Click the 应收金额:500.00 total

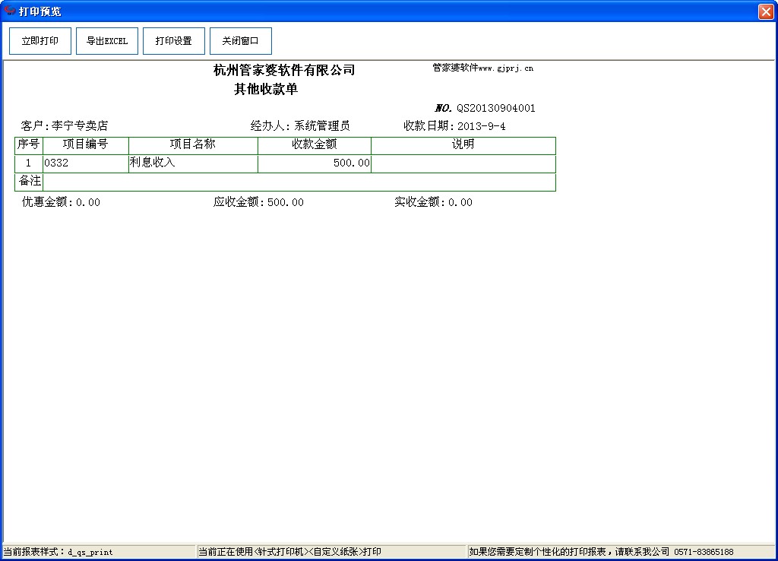(x=258, y=202)
